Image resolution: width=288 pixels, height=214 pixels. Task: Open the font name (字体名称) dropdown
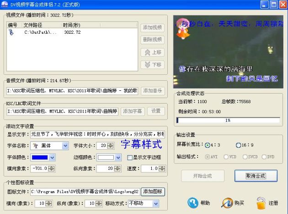point(65,146)
